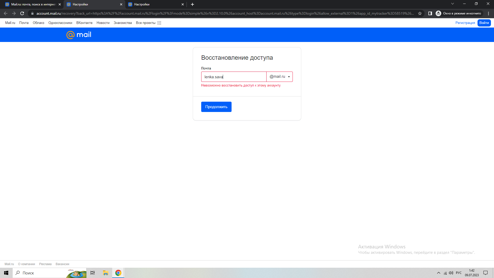
Task: Open Chrome side panel icon
Action: 430,13
